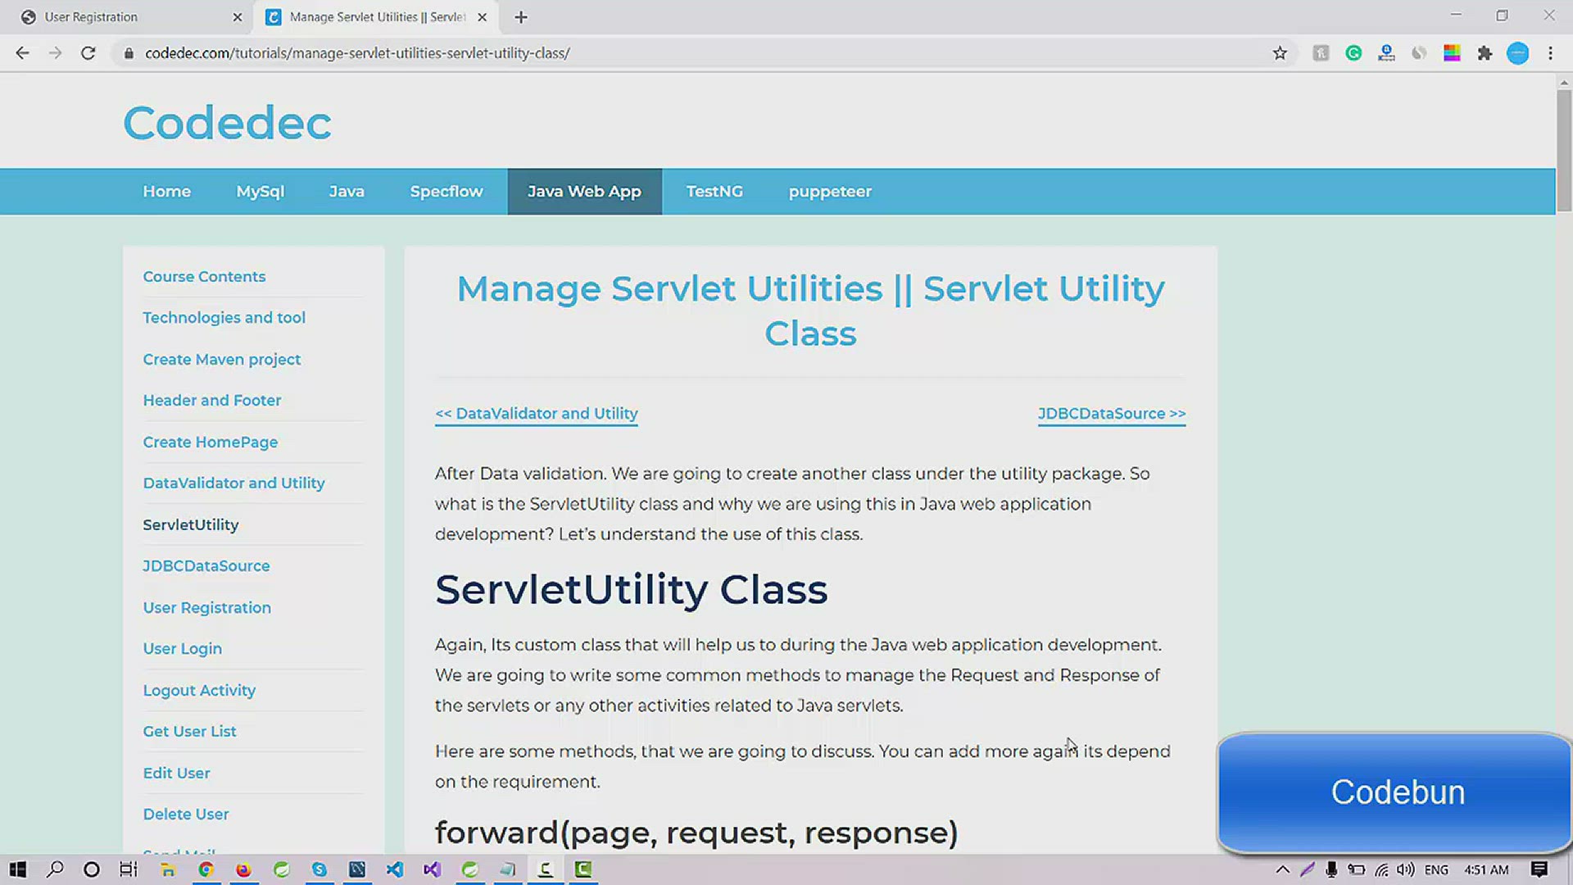
Task: Click the ENG language indicator
Action: [1436, 869]
